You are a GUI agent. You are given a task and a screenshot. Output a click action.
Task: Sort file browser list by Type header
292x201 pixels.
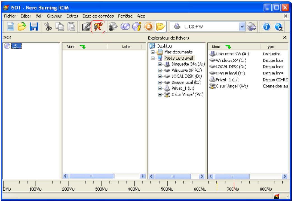coord(274,46)
